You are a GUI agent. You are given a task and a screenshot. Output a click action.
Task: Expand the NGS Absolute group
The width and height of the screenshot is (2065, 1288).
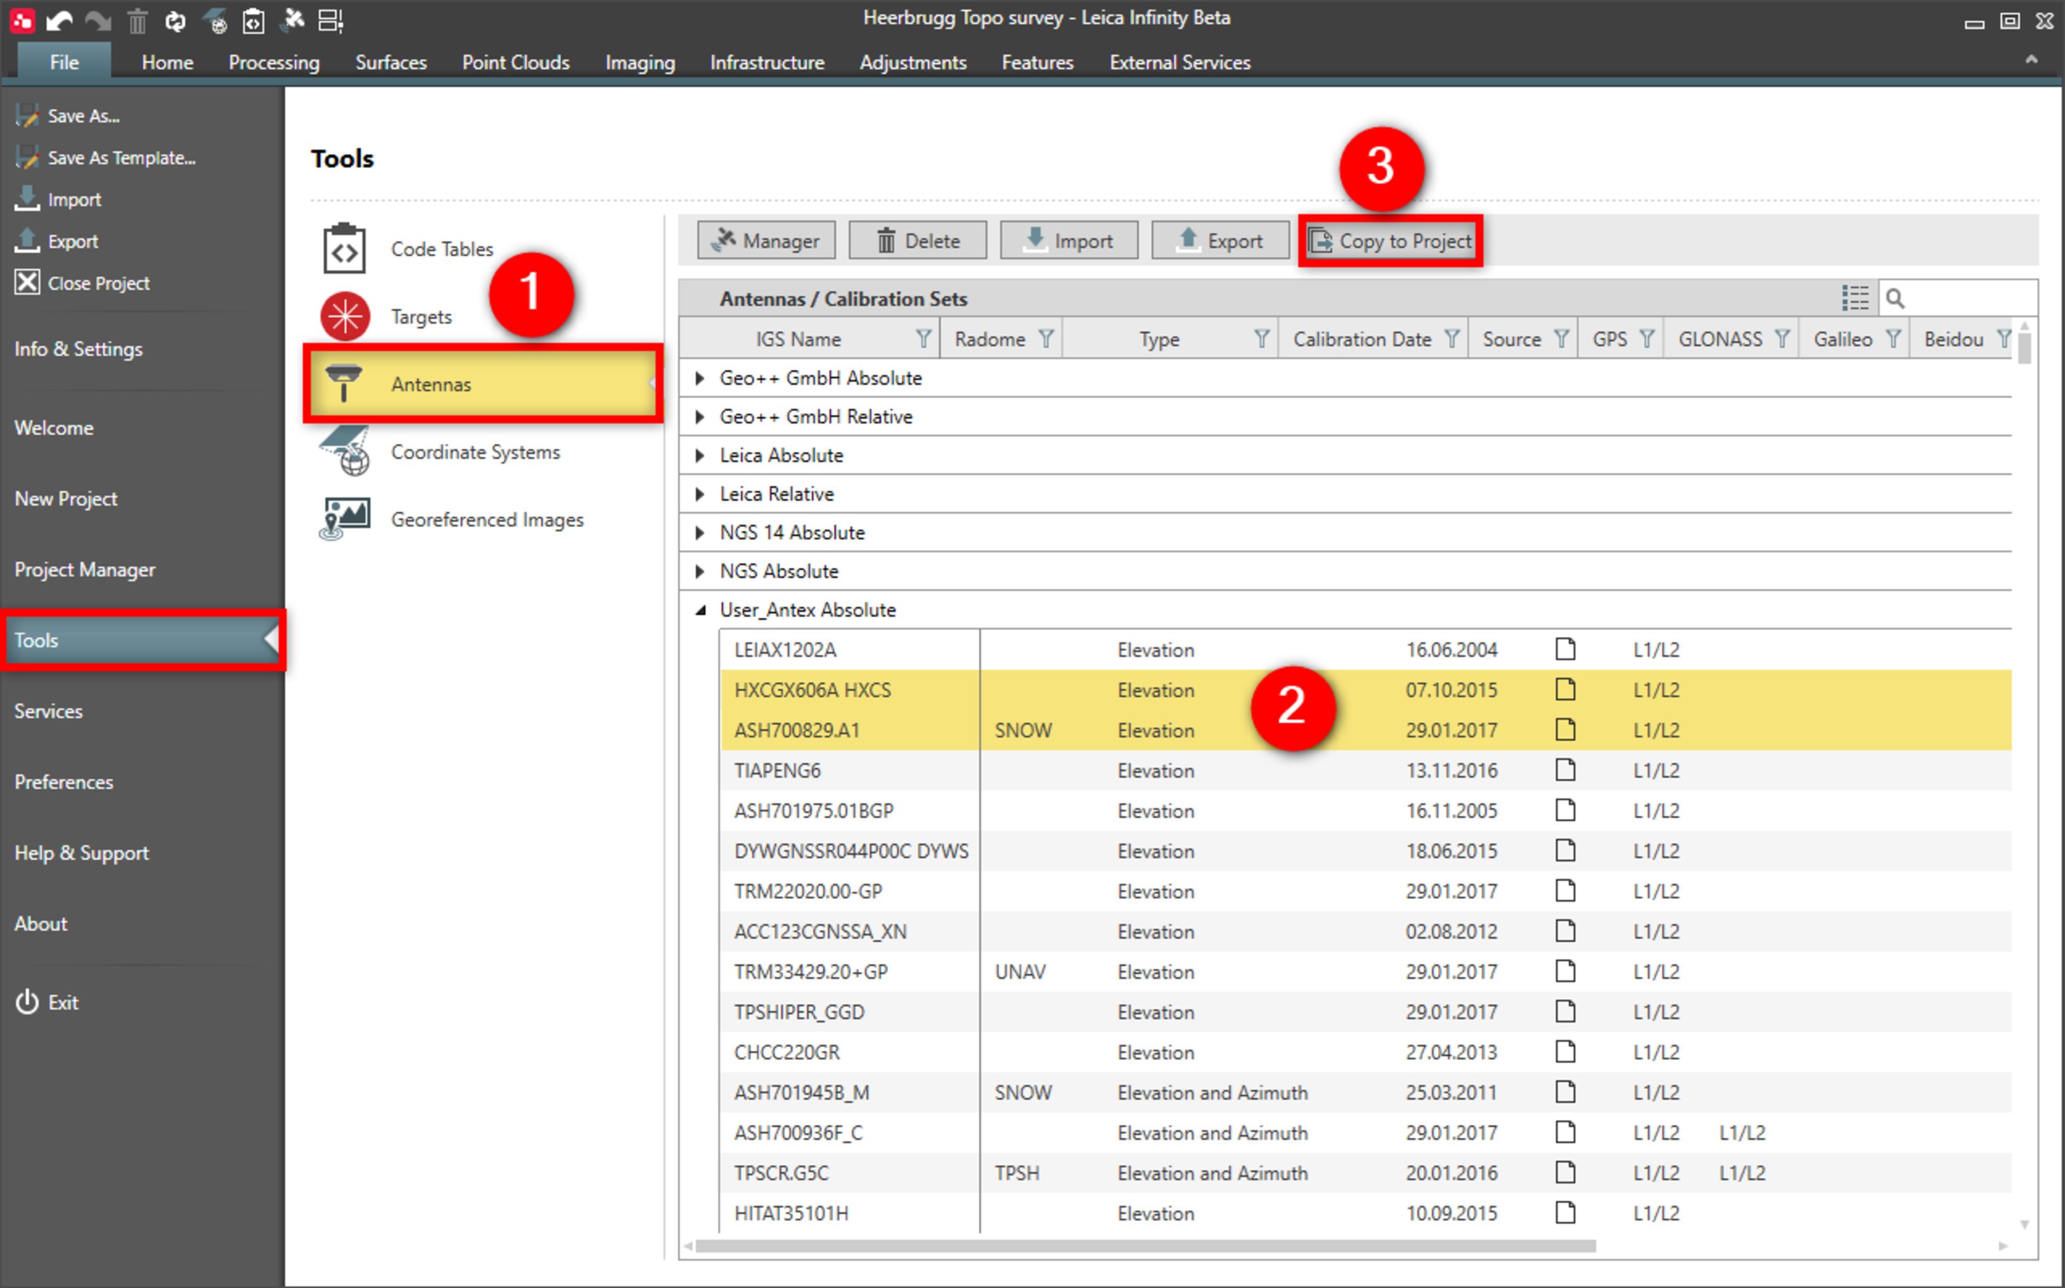point(700,571)
